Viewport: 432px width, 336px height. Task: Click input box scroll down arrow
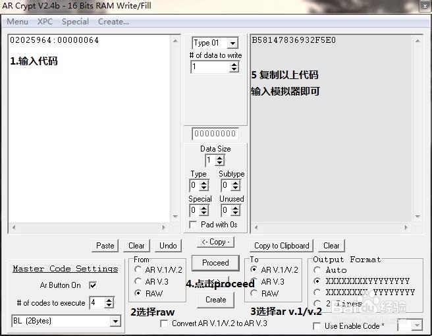175,216
